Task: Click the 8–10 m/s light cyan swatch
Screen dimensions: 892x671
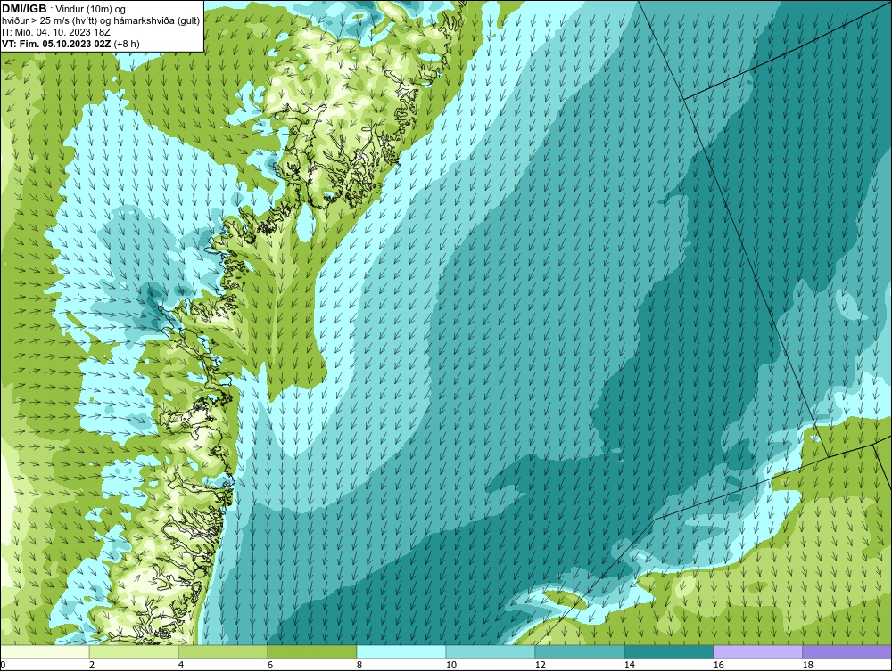Action: tap(401, 651)
